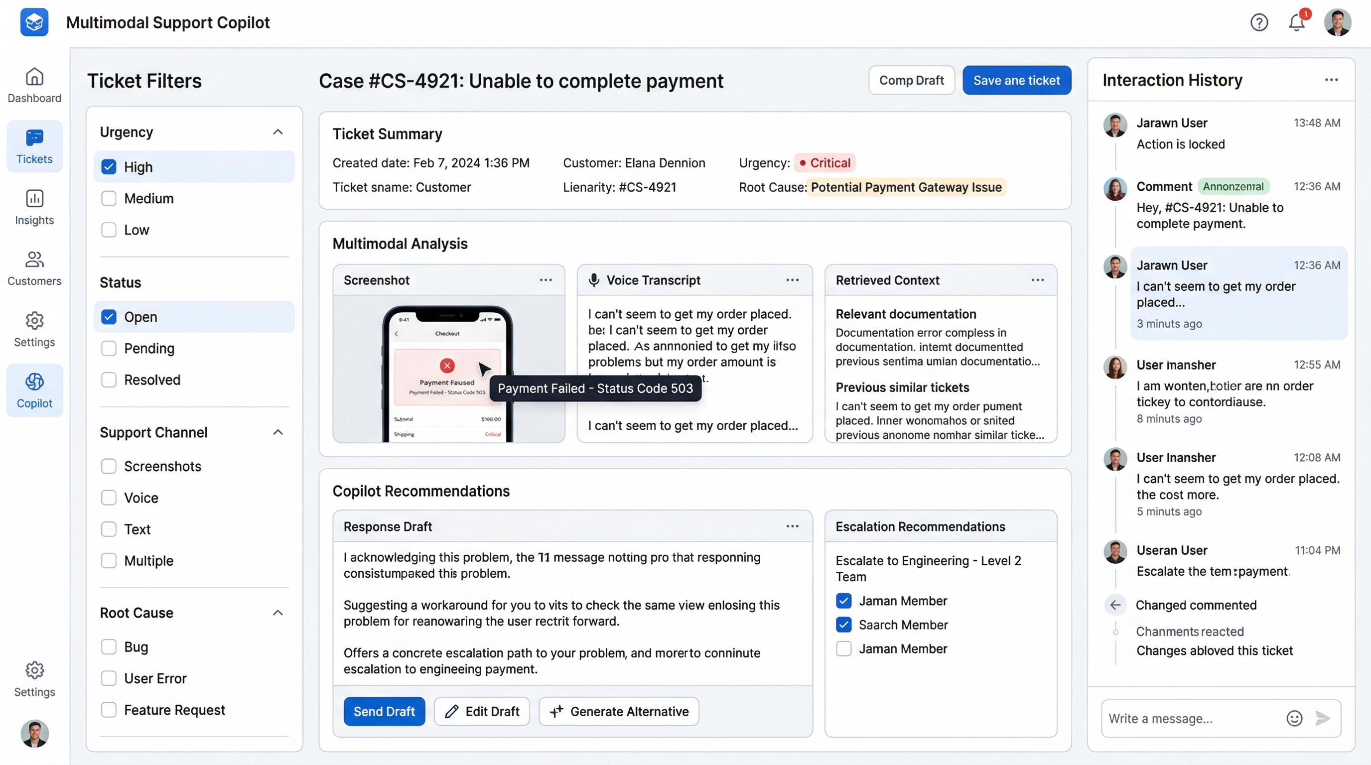Open the emoji picker in the message box
The height and width of the screenshot is (765, 1371).
pyautogui.click(x=1294, y=718)
